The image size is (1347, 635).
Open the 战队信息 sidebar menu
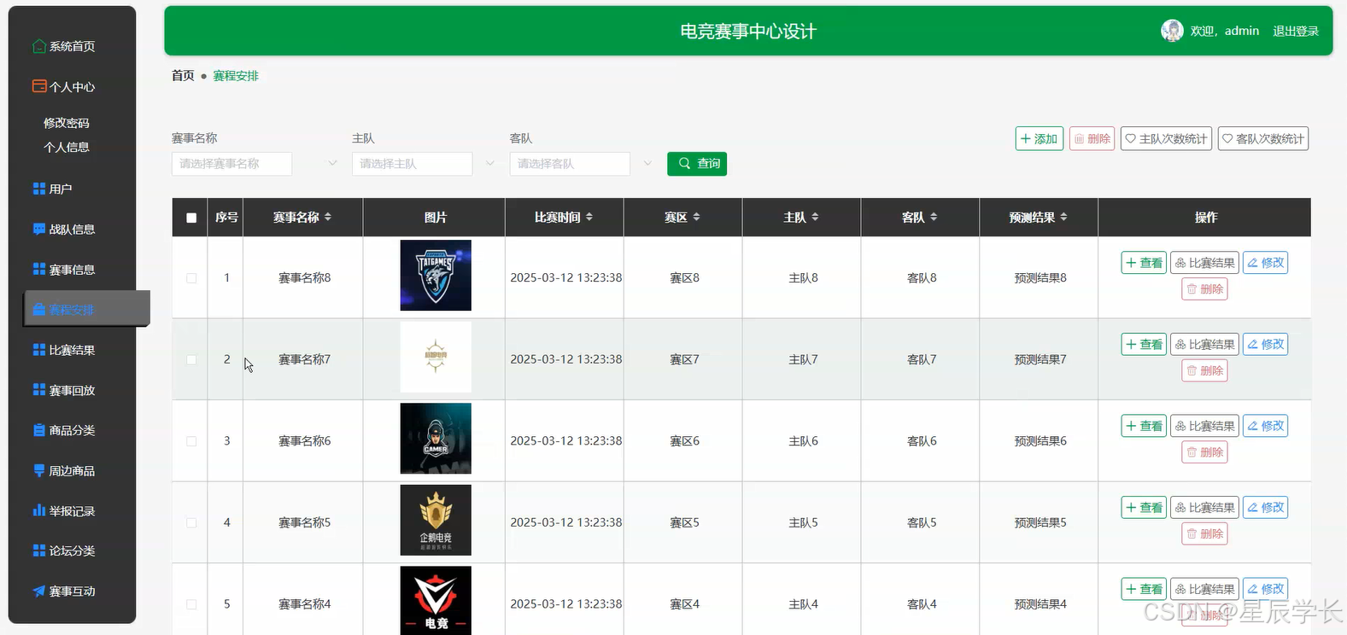[73, 229]
